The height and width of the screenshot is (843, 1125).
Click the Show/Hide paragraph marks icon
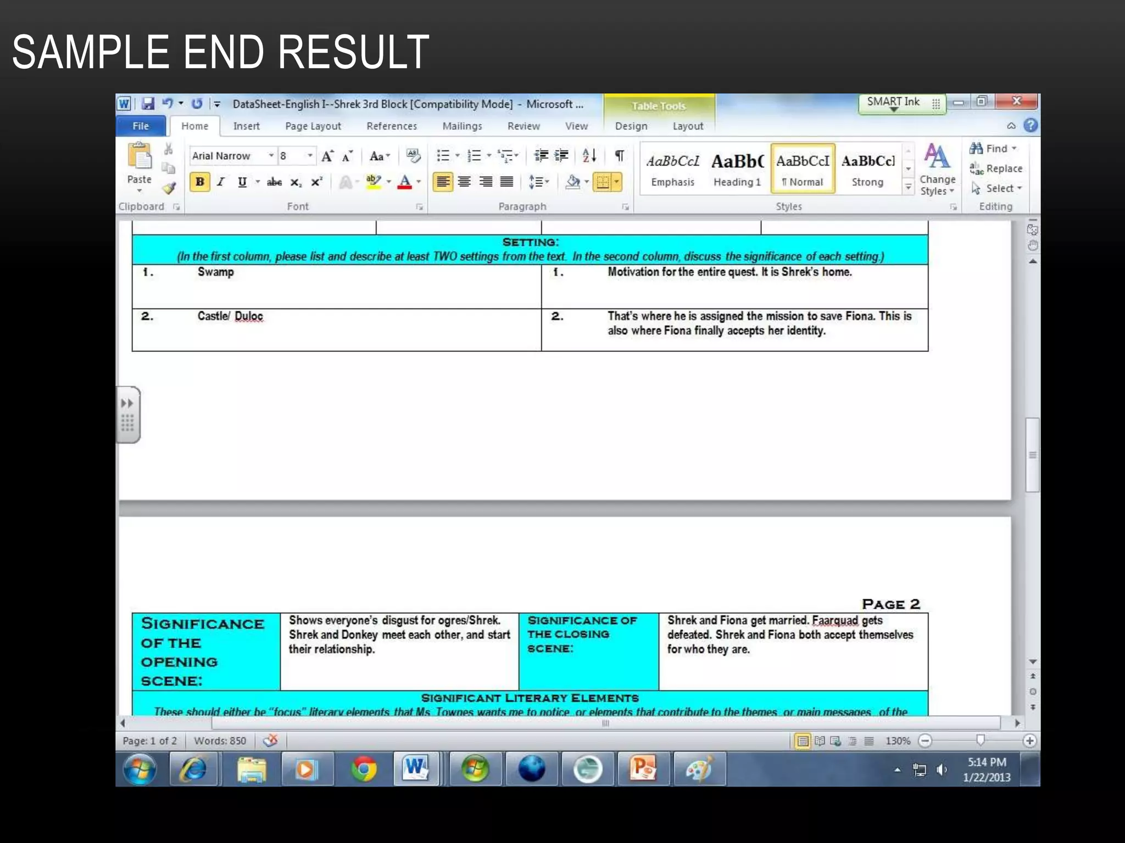click(x=619, y=156)
